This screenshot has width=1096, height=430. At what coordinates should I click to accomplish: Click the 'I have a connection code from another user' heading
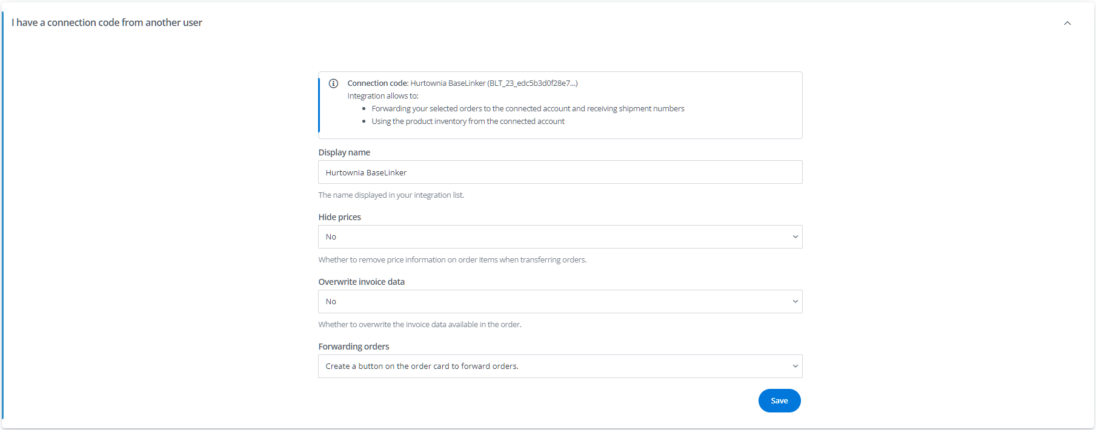click(107, 22)
